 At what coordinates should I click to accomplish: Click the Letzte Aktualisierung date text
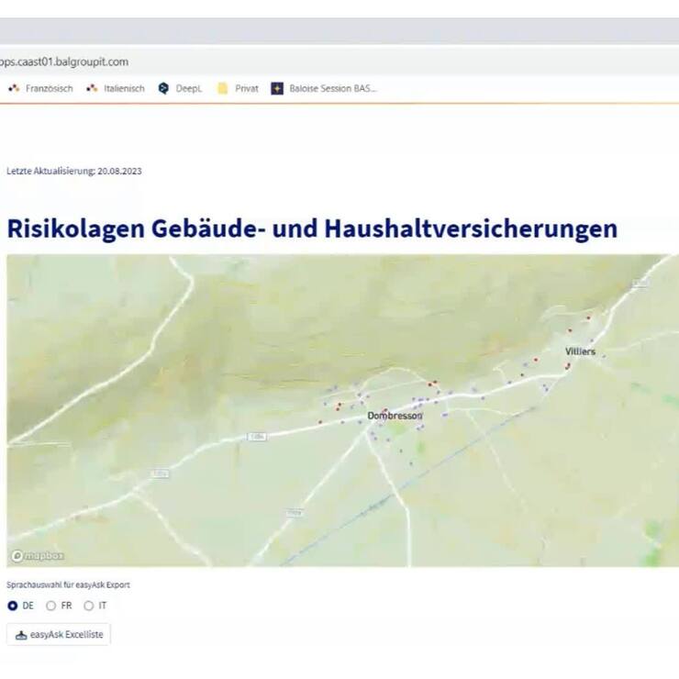pyautogui.click(x=73, y=171)
